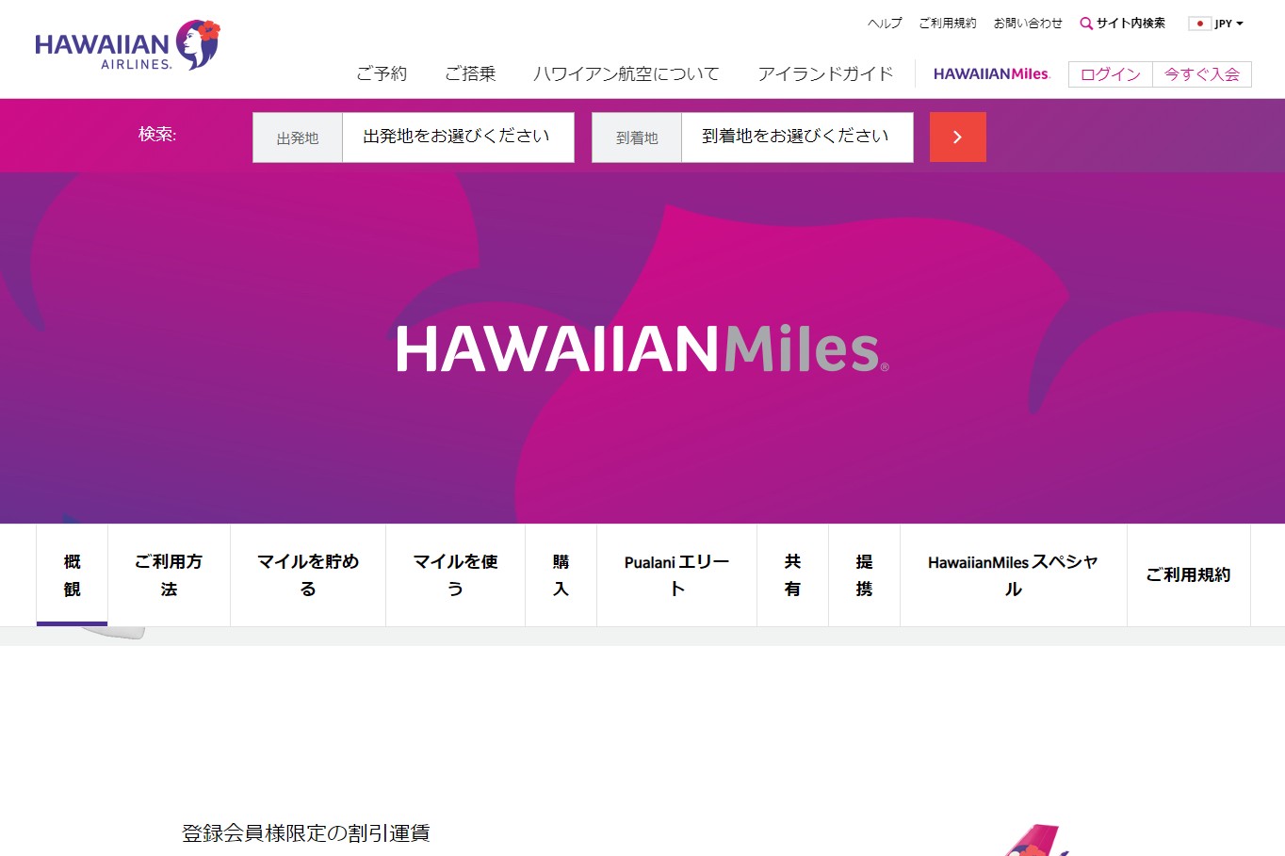Select the HawaiianMiles スペシャル tab
This screenshot has height=856, width=1285.
click(x=1013, y=575)
